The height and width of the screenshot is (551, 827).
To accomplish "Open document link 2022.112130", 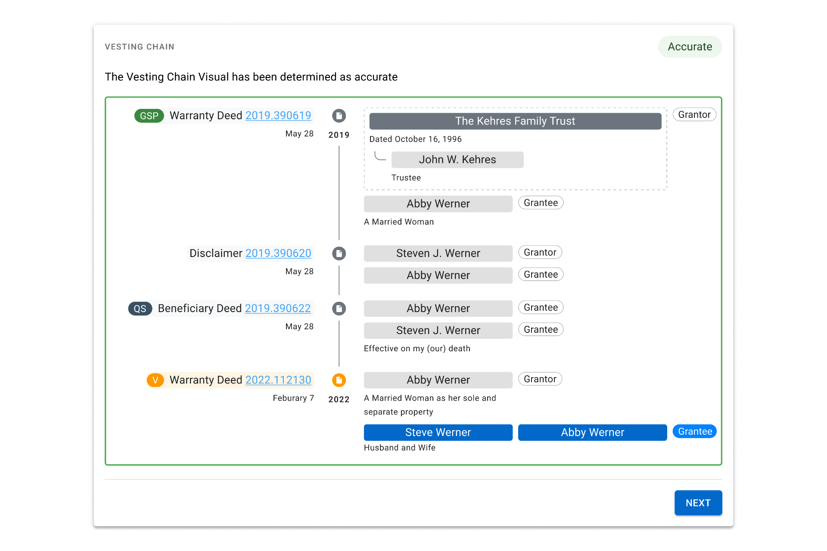I will tap(278, 380).
